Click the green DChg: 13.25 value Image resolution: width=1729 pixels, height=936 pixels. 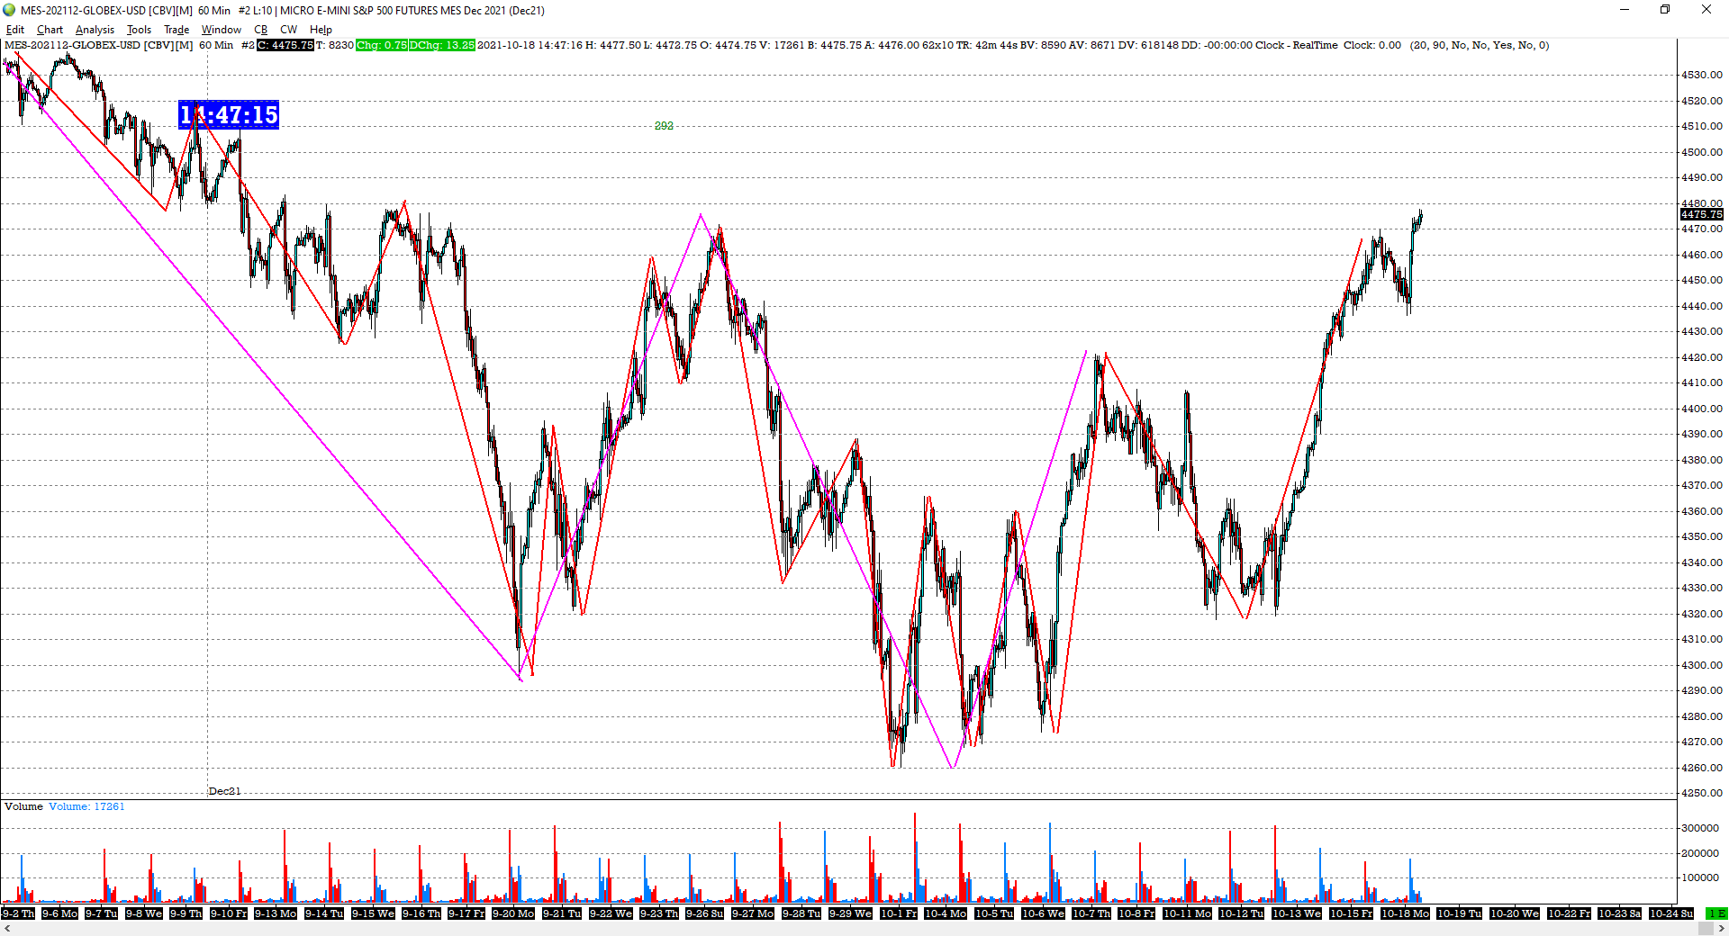(441, 45)
